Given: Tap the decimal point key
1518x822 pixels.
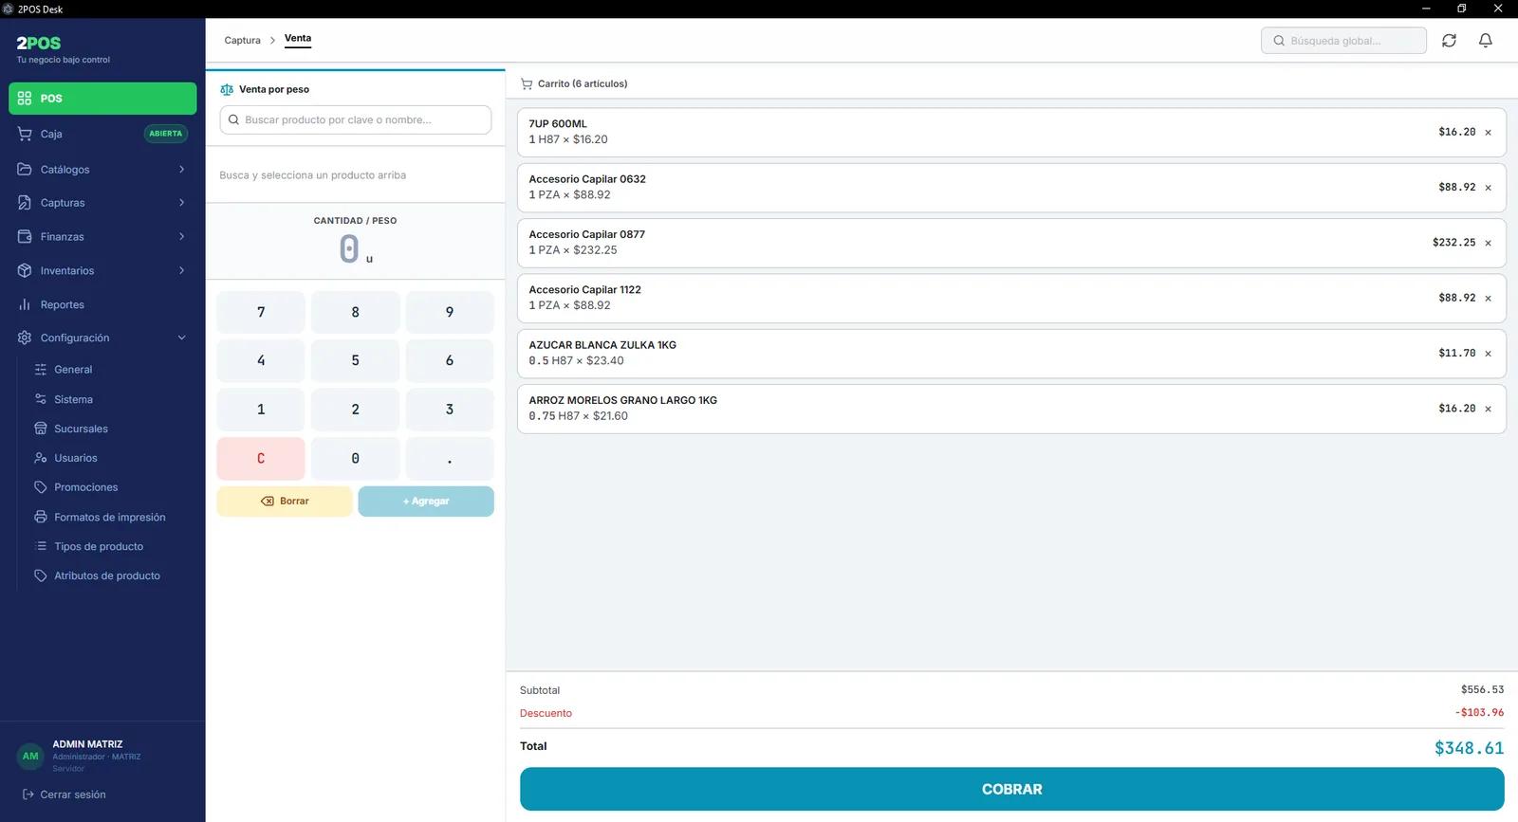Looking at the screenshot, I should point(450,459).
